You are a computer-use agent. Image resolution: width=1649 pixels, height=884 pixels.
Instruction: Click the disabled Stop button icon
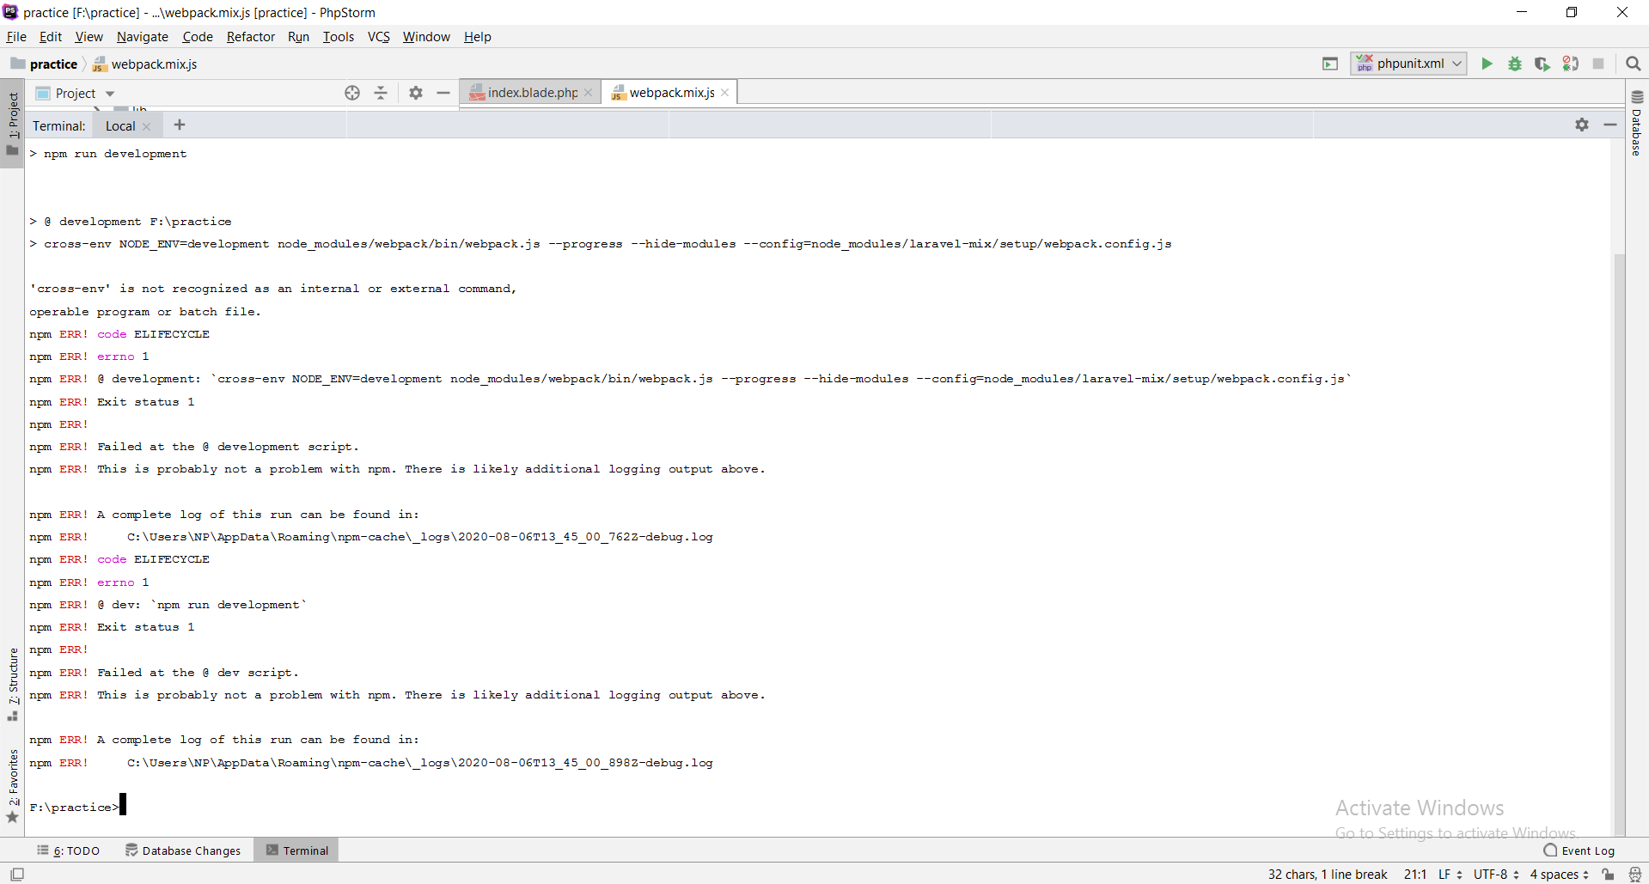[x=1598, y=64]
